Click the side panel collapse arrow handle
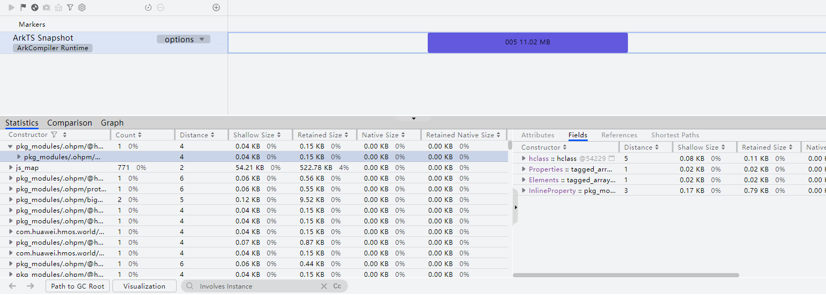 [515, 207]
